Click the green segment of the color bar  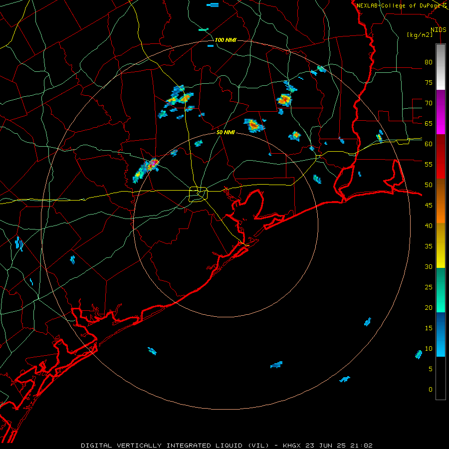441,290
